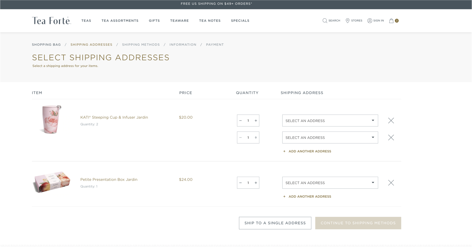Viewport: 472px width, 247px height.
Task: Click the Stores location pin icon
Action: pos(347,21)
